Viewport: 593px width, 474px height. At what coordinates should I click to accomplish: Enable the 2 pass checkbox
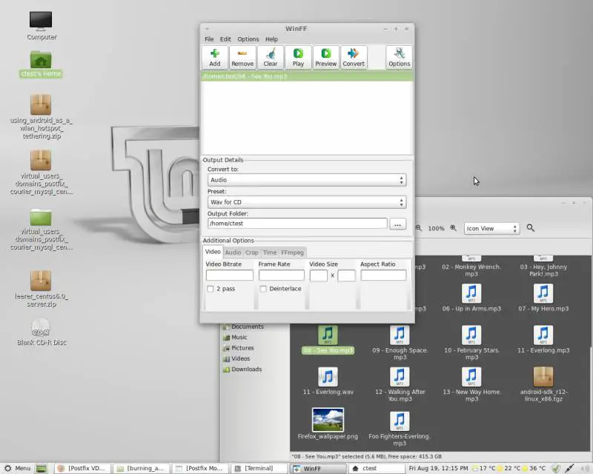coord(211,289)
